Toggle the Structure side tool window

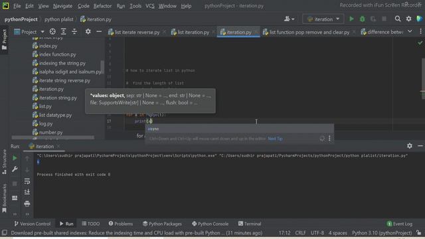pyautogui.click(x=5, y=162)
